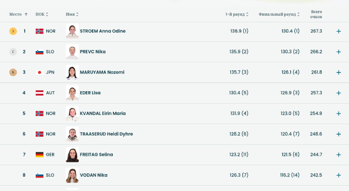Open PREVC Nika athlete profile
The image size is (349, 191).
(x=93, y=52)
